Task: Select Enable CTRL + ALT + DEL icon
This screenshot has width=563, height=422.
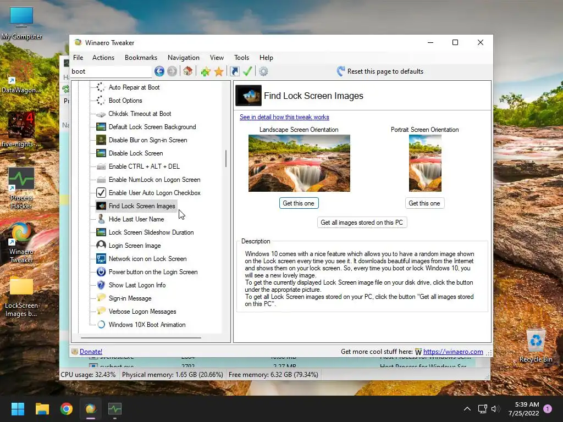Action: 101,166
